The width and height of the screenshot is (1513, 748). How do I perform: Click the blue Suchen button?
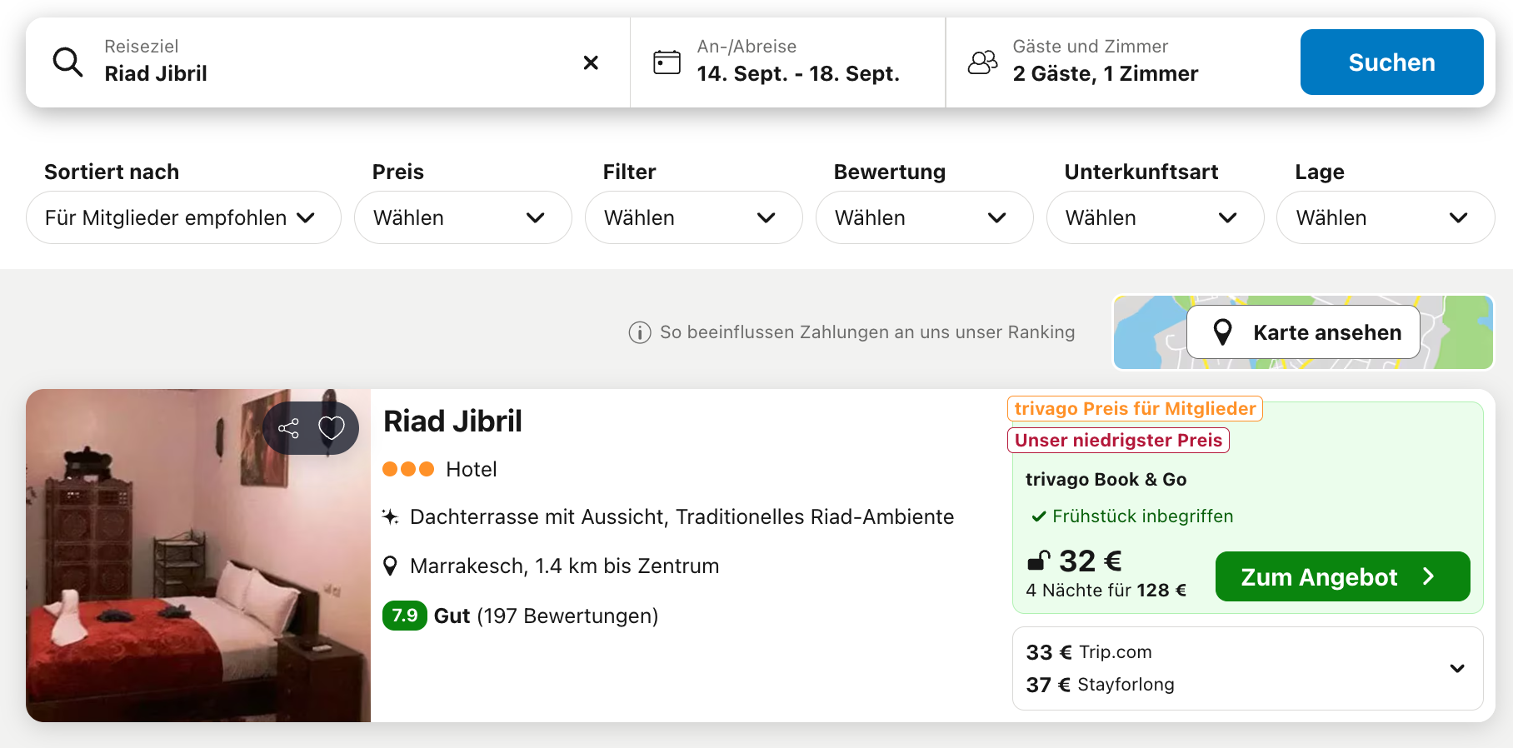pos(1391,62)
